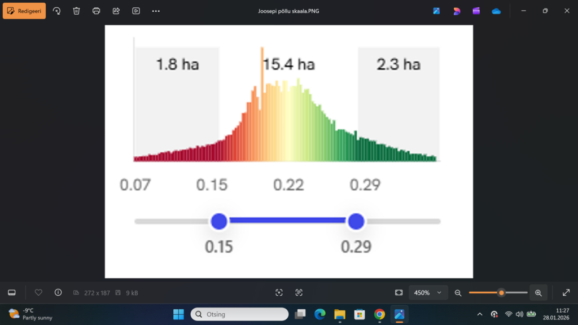Open the three-dot more options menu
The width and height of the screenshot is (578, 325).
click(x=156, y=11)
